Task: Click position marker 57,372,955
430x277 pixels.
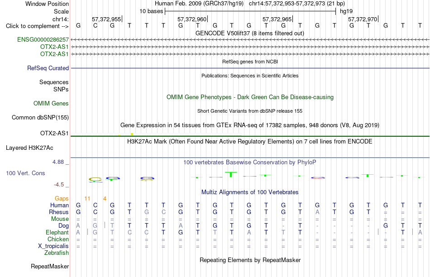Action: coord(106,19)
